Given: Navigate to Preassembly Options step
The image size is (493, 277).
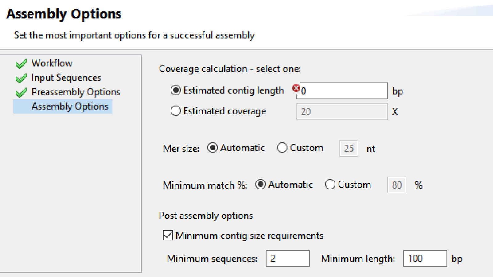Looking at the screenshot, I should coord(76,92).
